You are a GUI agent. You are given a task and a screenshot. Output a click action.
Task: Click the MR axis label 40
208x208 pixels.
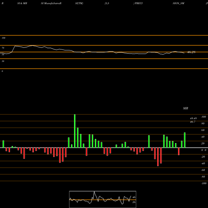203,137
